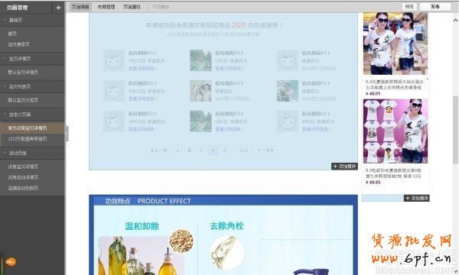The image size is (459, 275).
Task: Click the previous page arrow 上一页
Action: tap(158, 150)
